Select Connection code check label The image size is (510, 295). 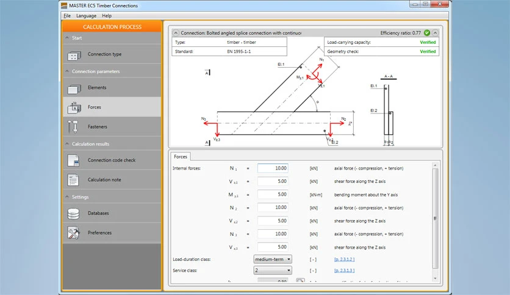tap(112, 160)
